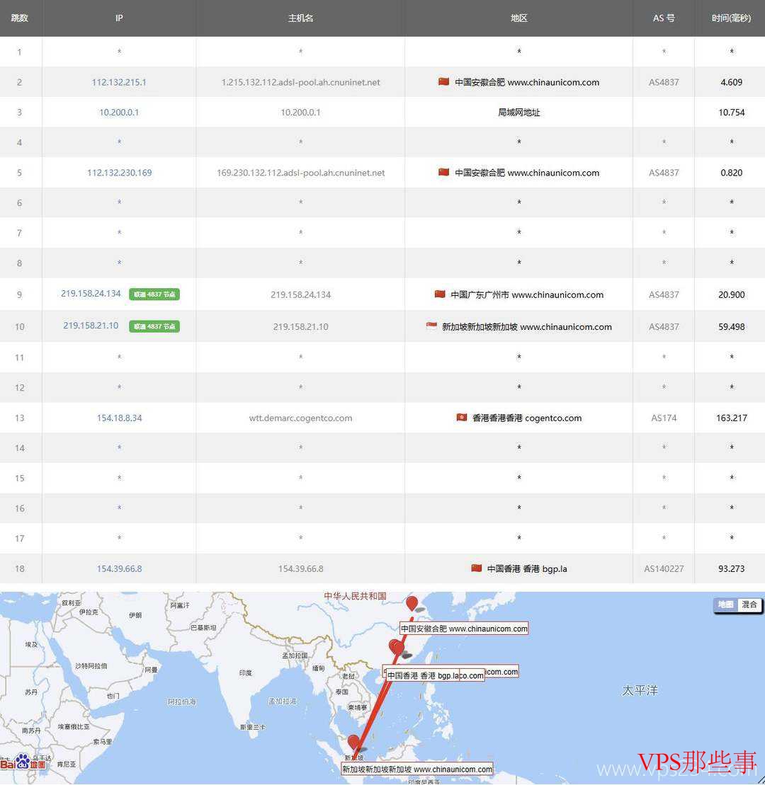Click map label 新加坡新加坡新加坡 www.chinaunicom.com
Image resolution: width=765 pixels, height=785 pixels.
416,769
